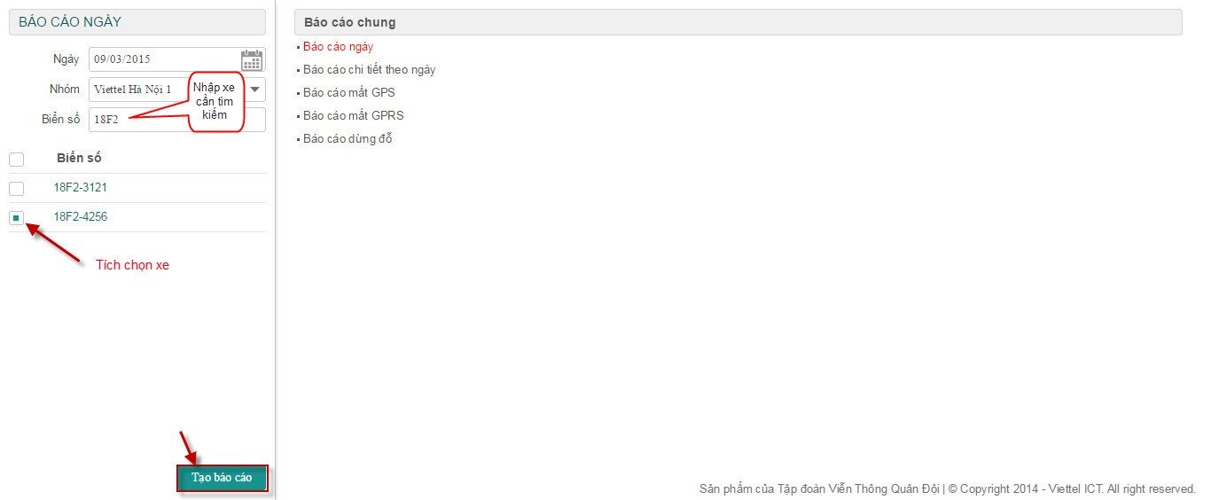Click the Tạo báo cáo button
Viewport: 1211px width, 500px height.
(222, 478)
